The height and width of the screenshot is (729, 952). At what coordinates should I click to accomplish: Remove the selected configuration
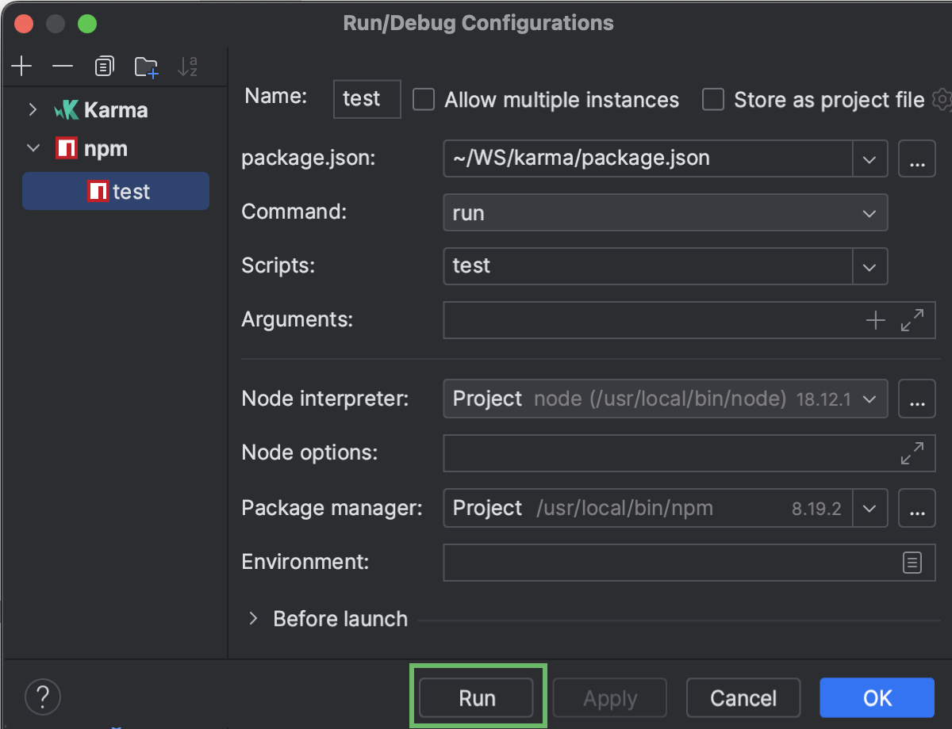[63, 67]
